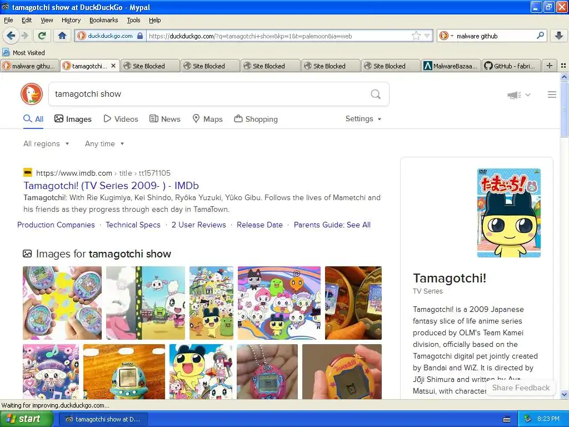Switch to the GitHub - fabri tab
Viewport: 569px width, 427px height.
511,66
